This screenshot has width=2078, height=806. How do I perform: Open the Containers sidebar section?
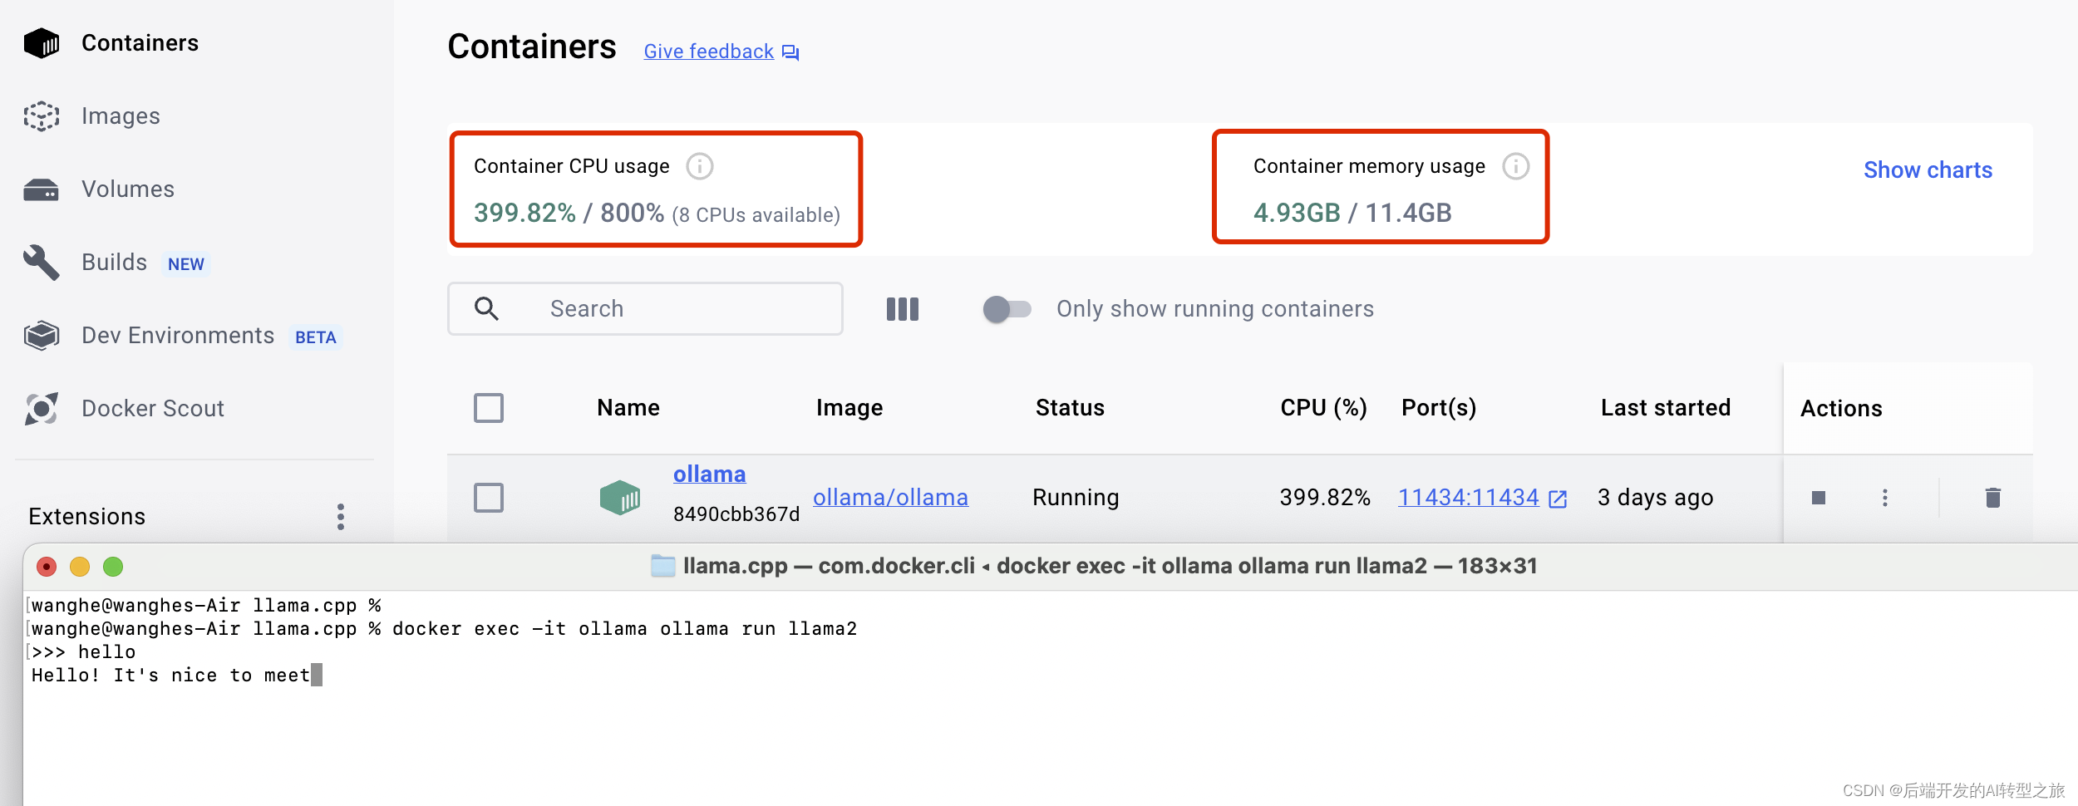point(140,43)
